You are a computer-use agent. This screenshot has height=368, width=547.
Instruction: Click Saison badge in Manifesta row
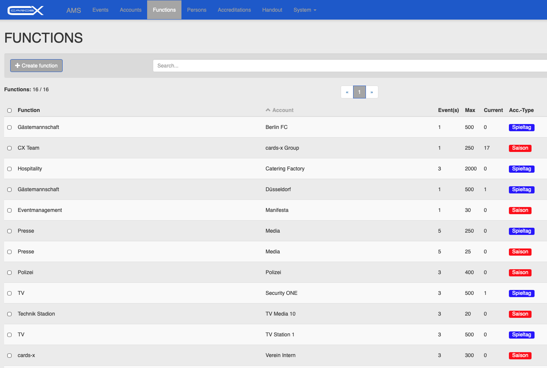pos(520,210)
